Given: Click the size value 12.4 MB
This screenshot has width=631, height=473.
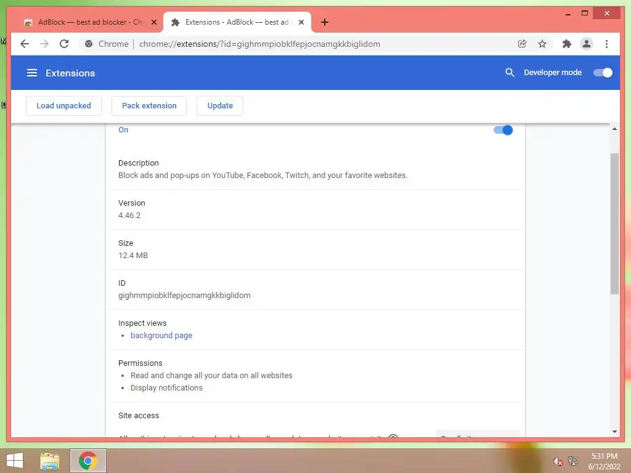Looking at the screenshot, I should (x=133, y=256).
